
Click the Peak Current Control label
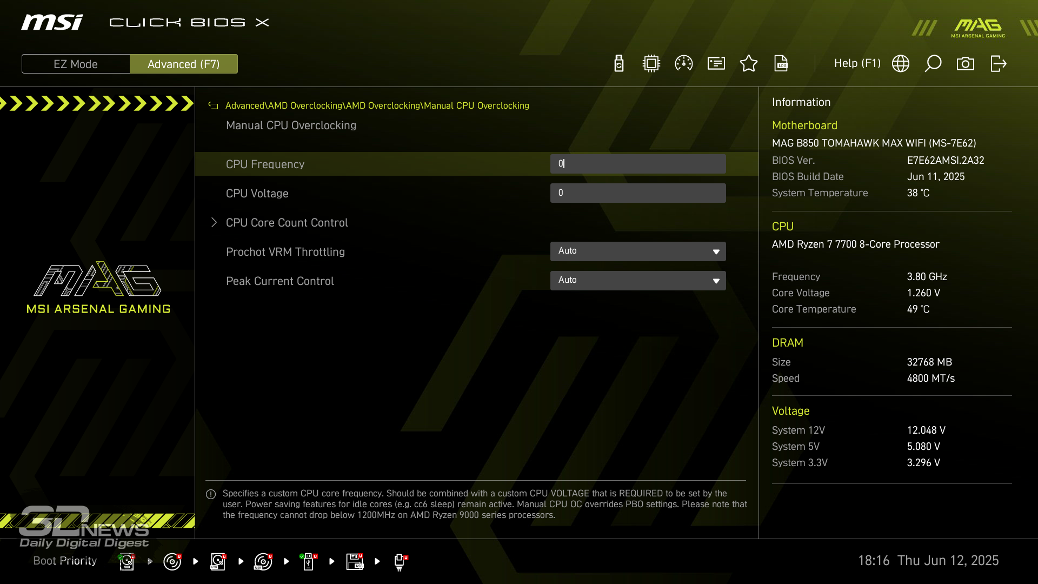tap(280, 281)
